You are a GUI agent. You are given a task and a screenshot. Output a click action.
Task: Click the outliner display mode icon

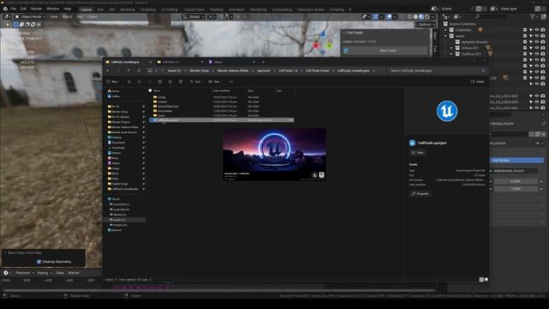456,16
